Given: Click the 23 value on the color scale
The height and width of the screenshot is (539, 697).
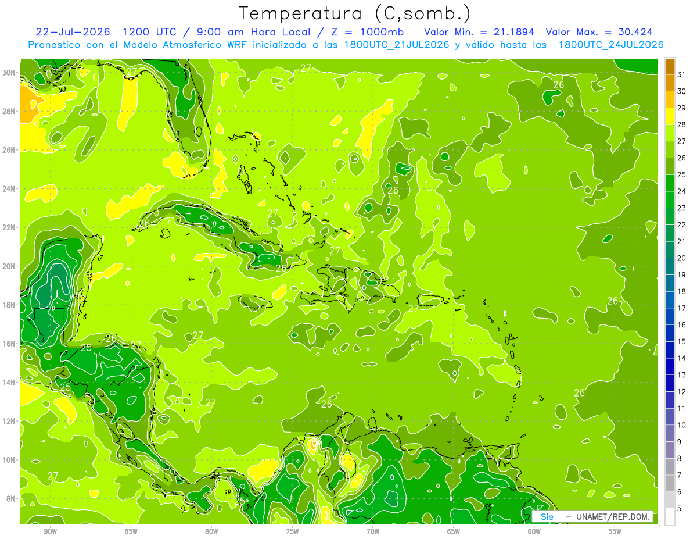Looking at the screenshot, I should tap(682, 208).
